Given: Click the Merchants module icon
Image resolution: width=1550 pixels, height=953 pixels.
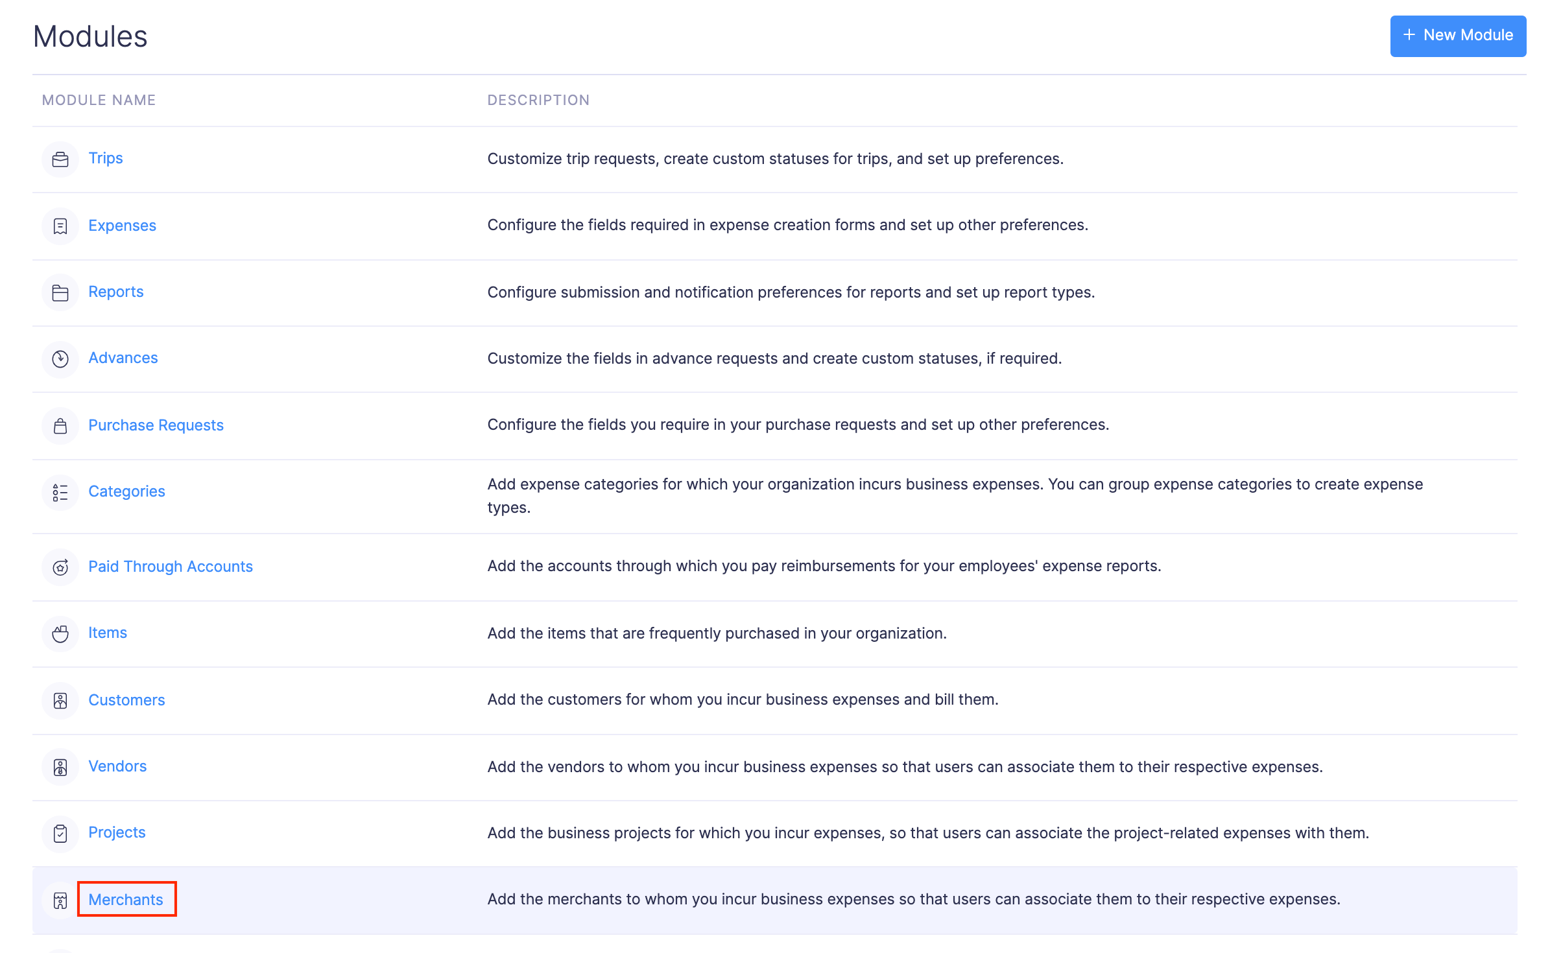Looking at the screenshot, I should [x=60, y=900].
